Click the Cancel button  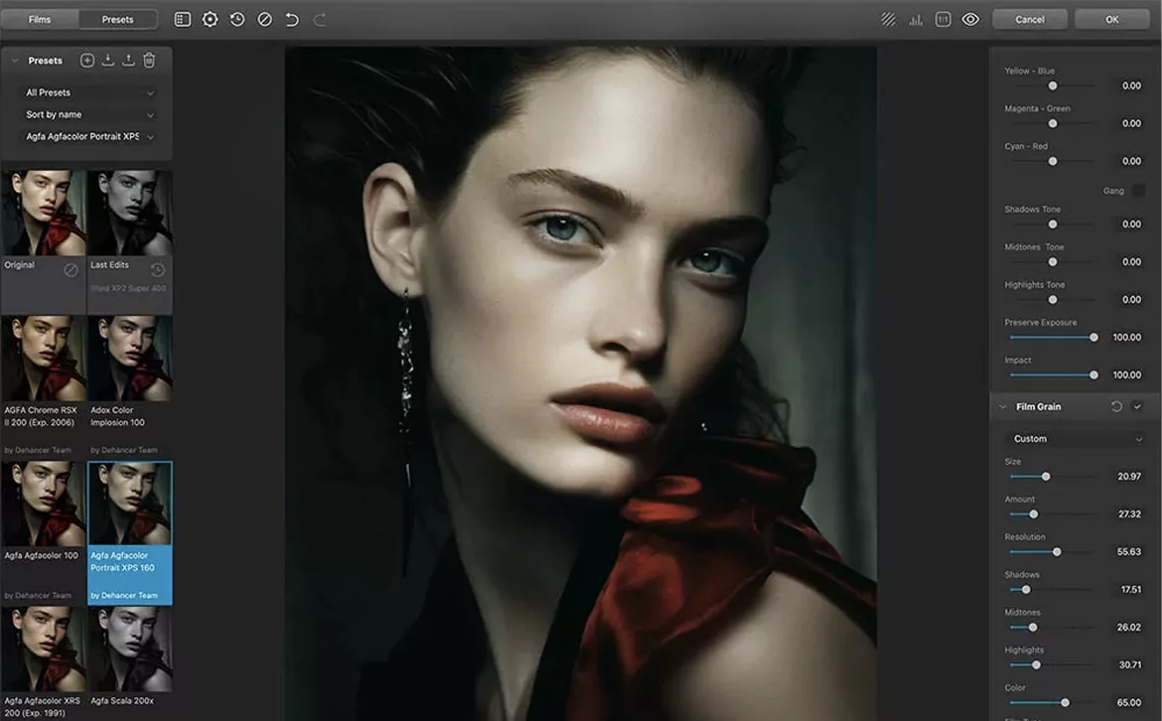1030,18
